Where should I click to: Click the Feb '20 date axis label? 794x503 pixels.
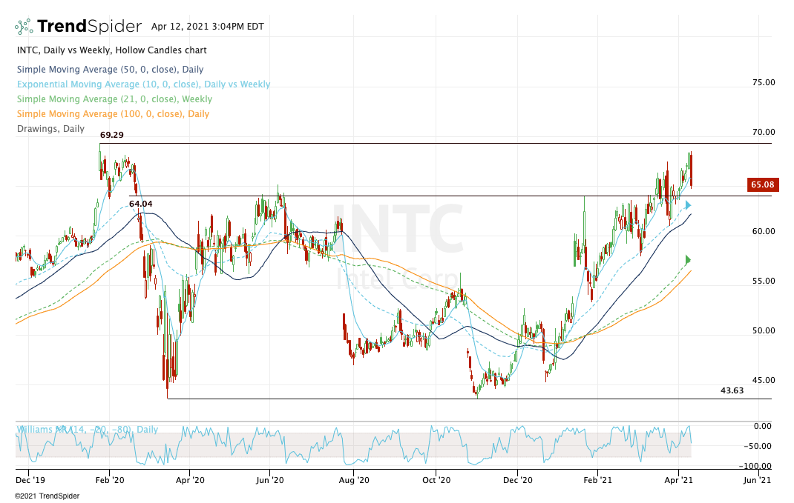110,480
